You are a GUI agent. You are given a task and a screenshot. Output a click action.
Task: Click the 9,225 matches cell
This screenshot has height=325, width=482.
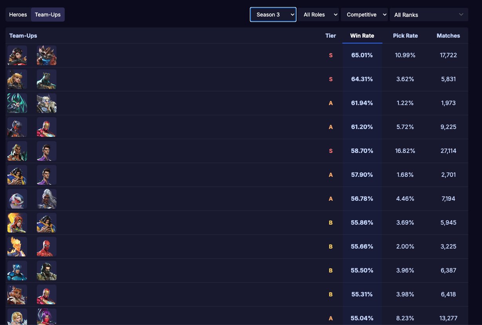[x=448, y=127]
